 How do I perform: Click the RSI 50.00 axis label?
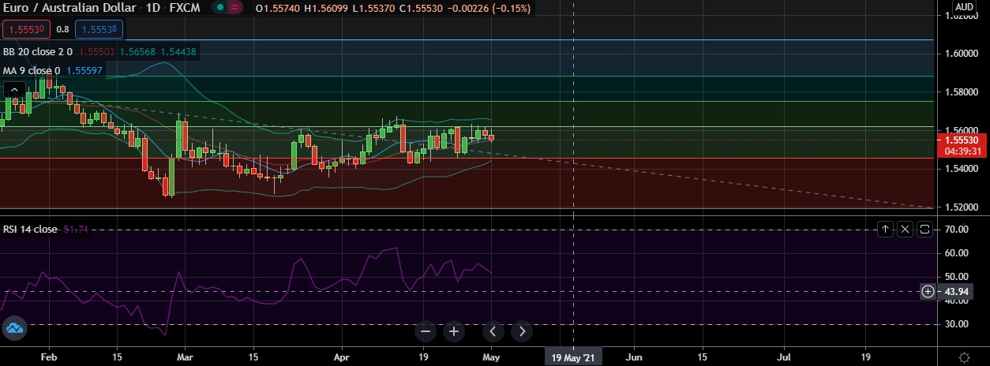coord(956,277)
